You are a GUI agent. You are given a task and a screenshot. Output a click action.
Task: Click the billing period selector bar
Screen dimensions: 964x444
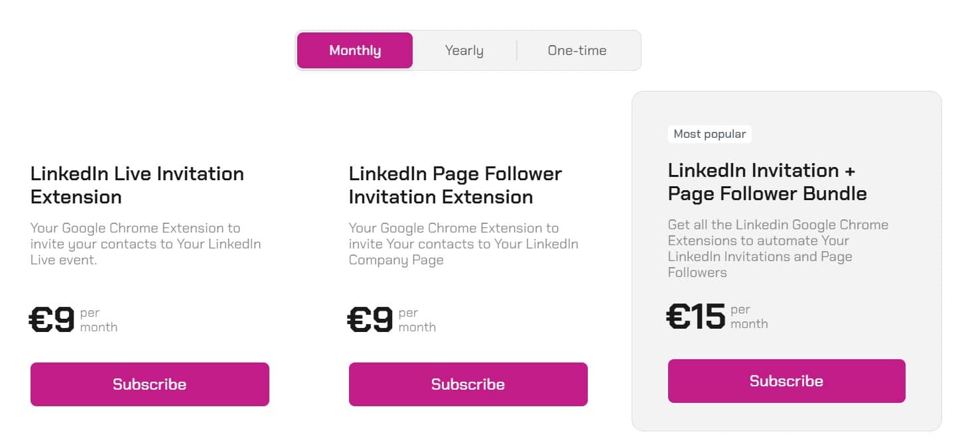click(468, 50)
